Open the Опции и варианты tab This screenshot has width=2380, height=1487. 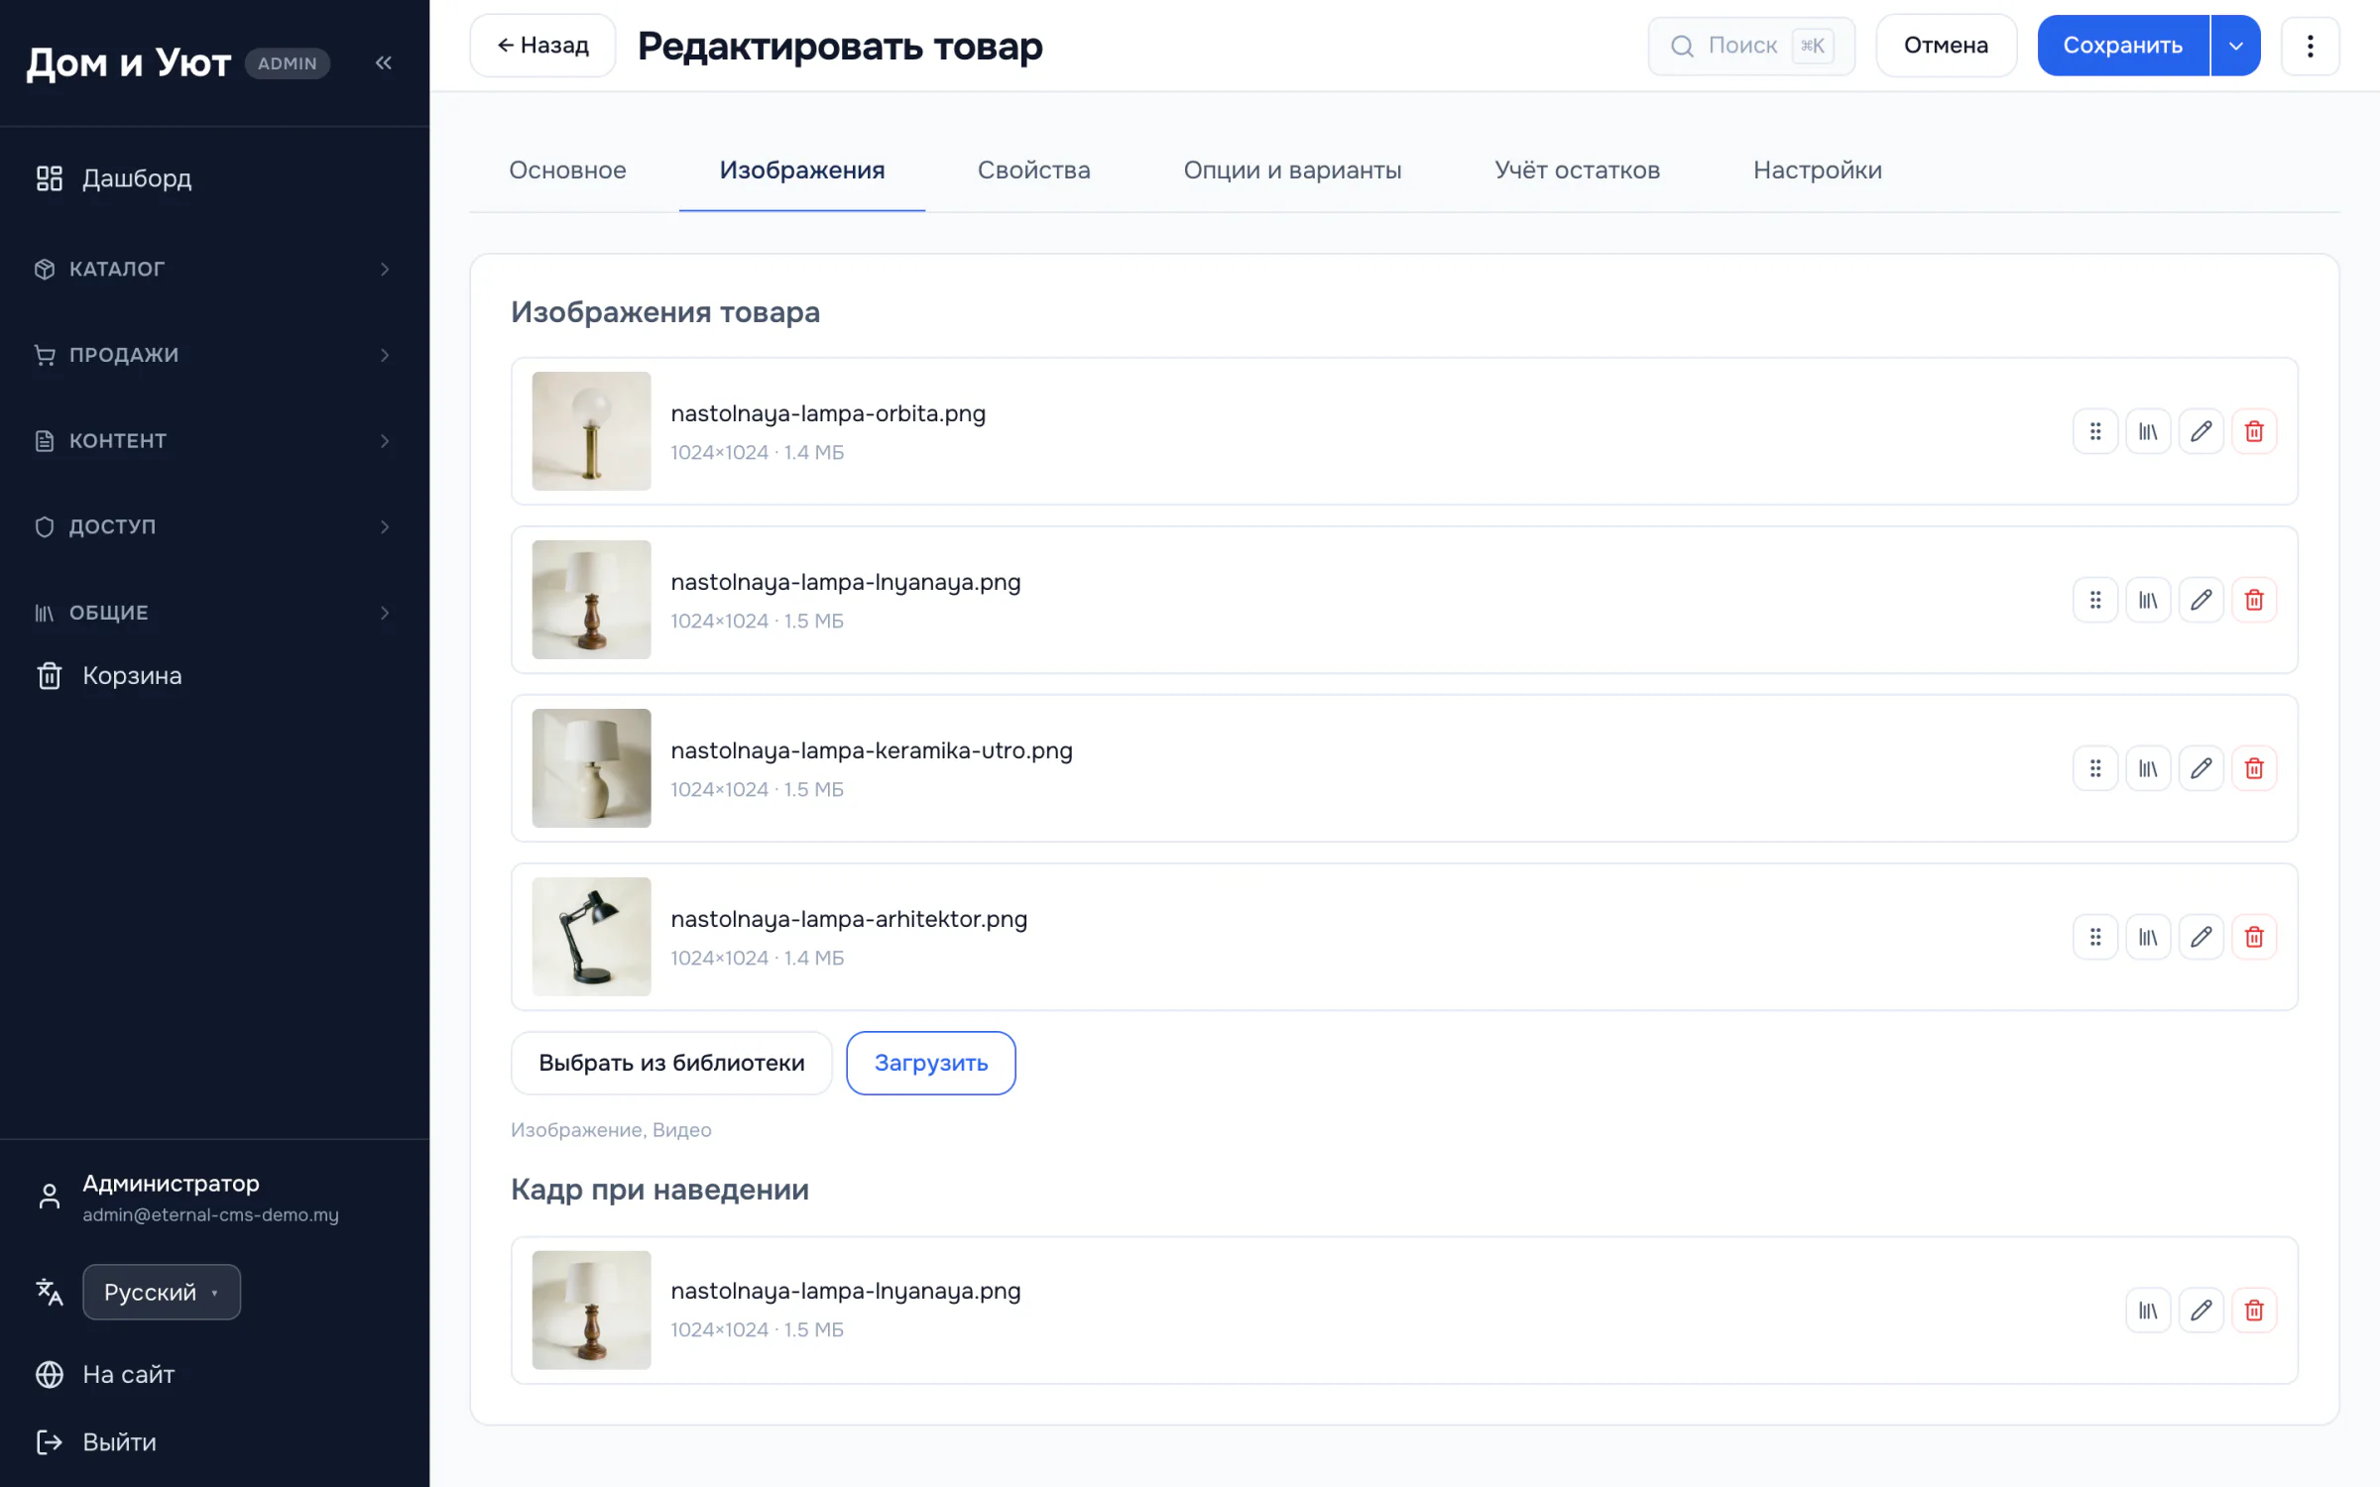click(x=1292, y=171)
